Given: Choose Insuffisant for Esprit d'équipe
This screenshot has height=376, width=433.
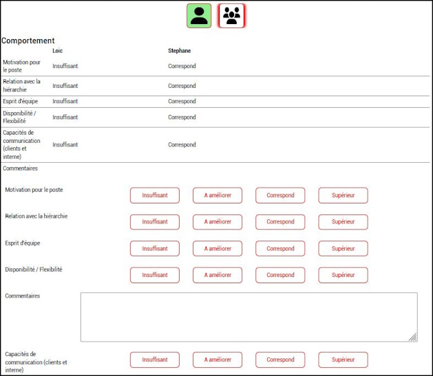Looking at the screenshot, I should 155,249.
